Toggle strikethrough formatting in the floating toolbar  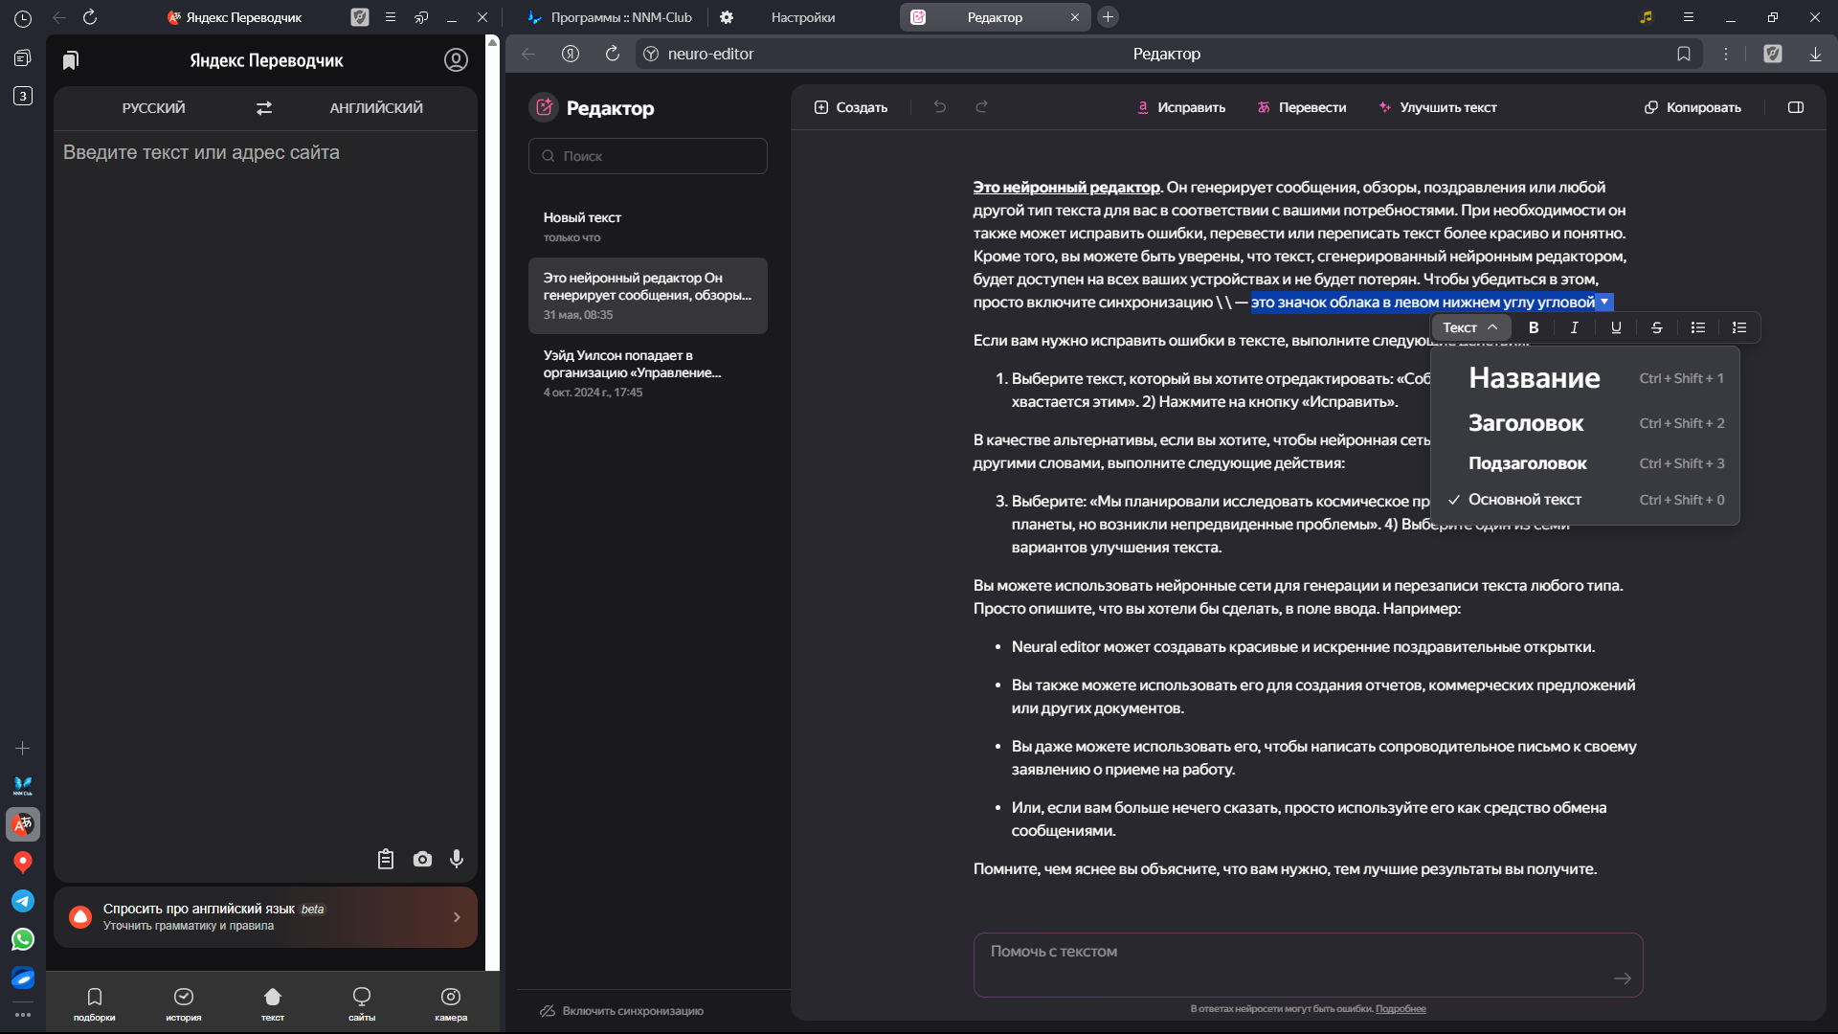point(1657,327)
